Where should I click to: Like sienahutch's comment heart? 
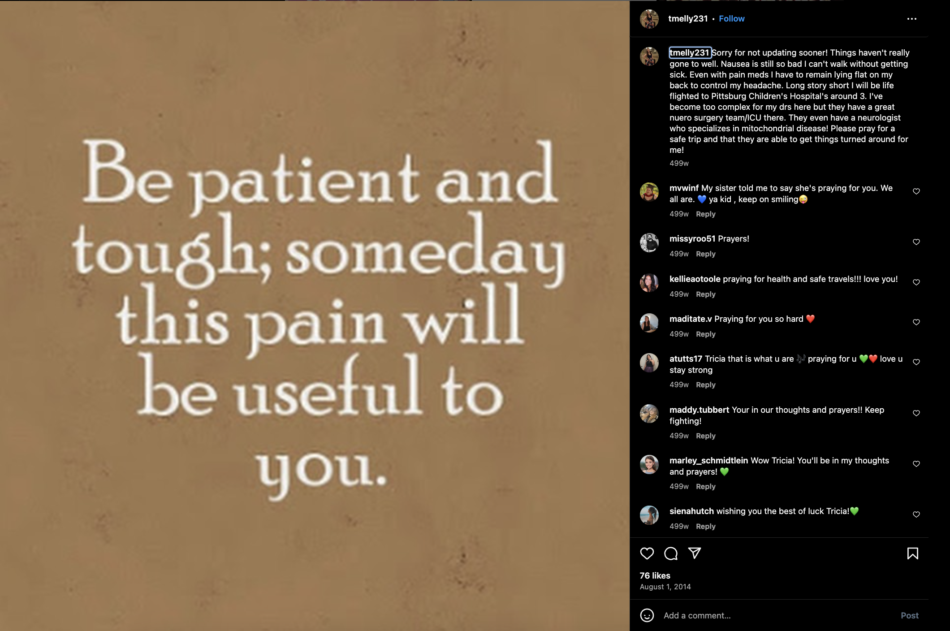[916, 514]
